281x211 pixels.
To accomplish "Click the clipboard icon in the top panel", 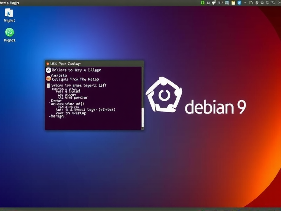I will pos(233,3).
